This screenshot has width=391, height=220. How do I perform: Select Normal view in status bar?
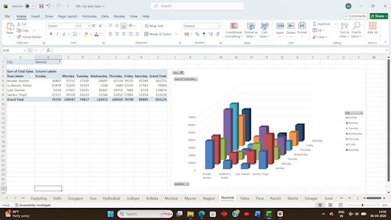320,205
